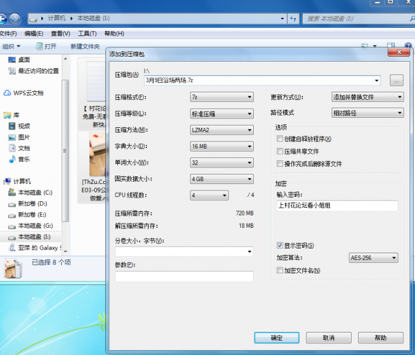
Task: Expand the 压缩等级 dropdown showing 标准压缩
Action: pyautogui.click(x=222, y=114)
